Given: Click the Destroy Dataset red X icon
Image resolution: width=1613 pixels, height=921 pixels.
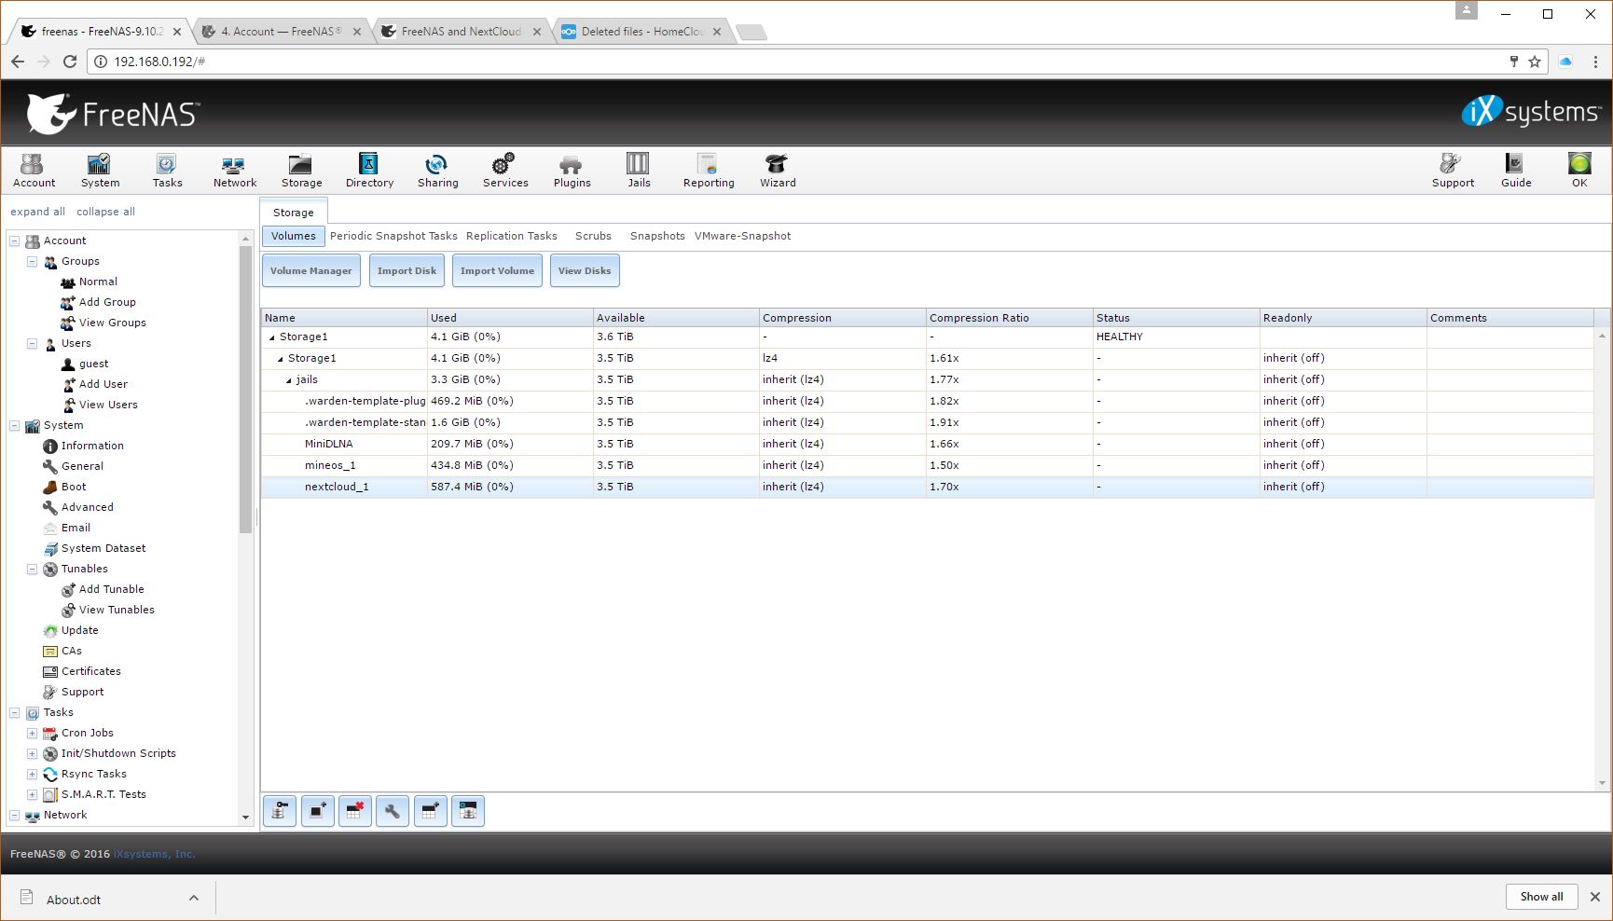Looking at the screenshot, I should tap(355, 811).
